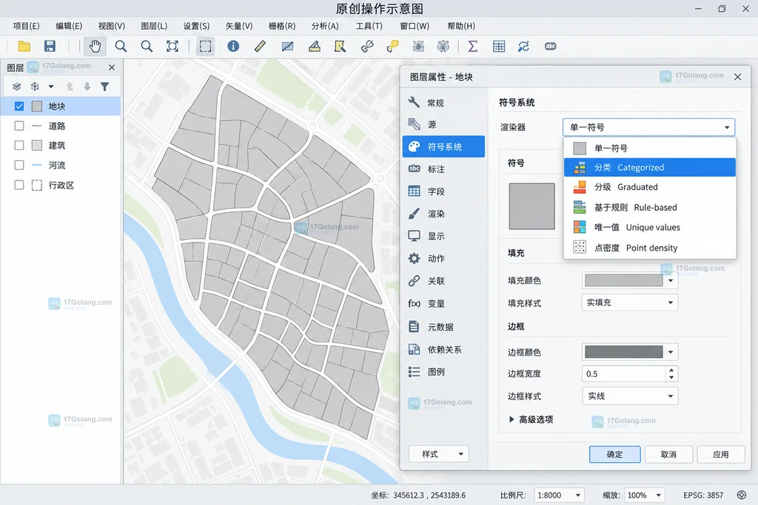Switch to the 图例 tab
Image resolution: width=758 pixels, height=505 pixels.
click(444, 372)
